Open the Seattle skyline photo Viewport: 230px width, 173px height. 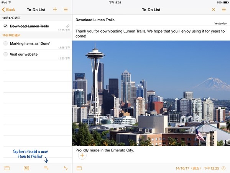(x=151, y=93)
